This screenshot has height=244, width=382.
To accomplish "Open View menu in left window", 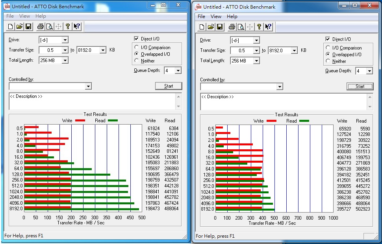I will [x=24, y=16].
